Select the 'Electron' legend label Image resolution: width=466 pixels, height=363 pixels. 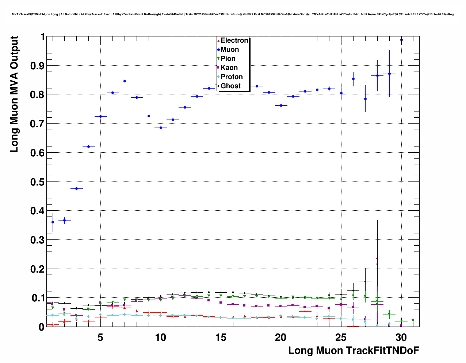click(234, 40)
